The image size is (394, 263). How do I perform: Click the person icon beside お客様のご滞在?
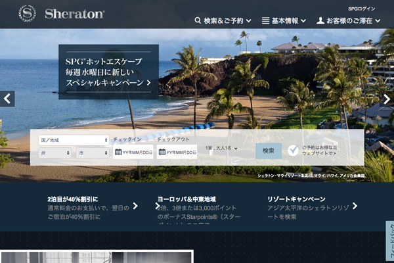pyautogui.click(x=320, y=20)
